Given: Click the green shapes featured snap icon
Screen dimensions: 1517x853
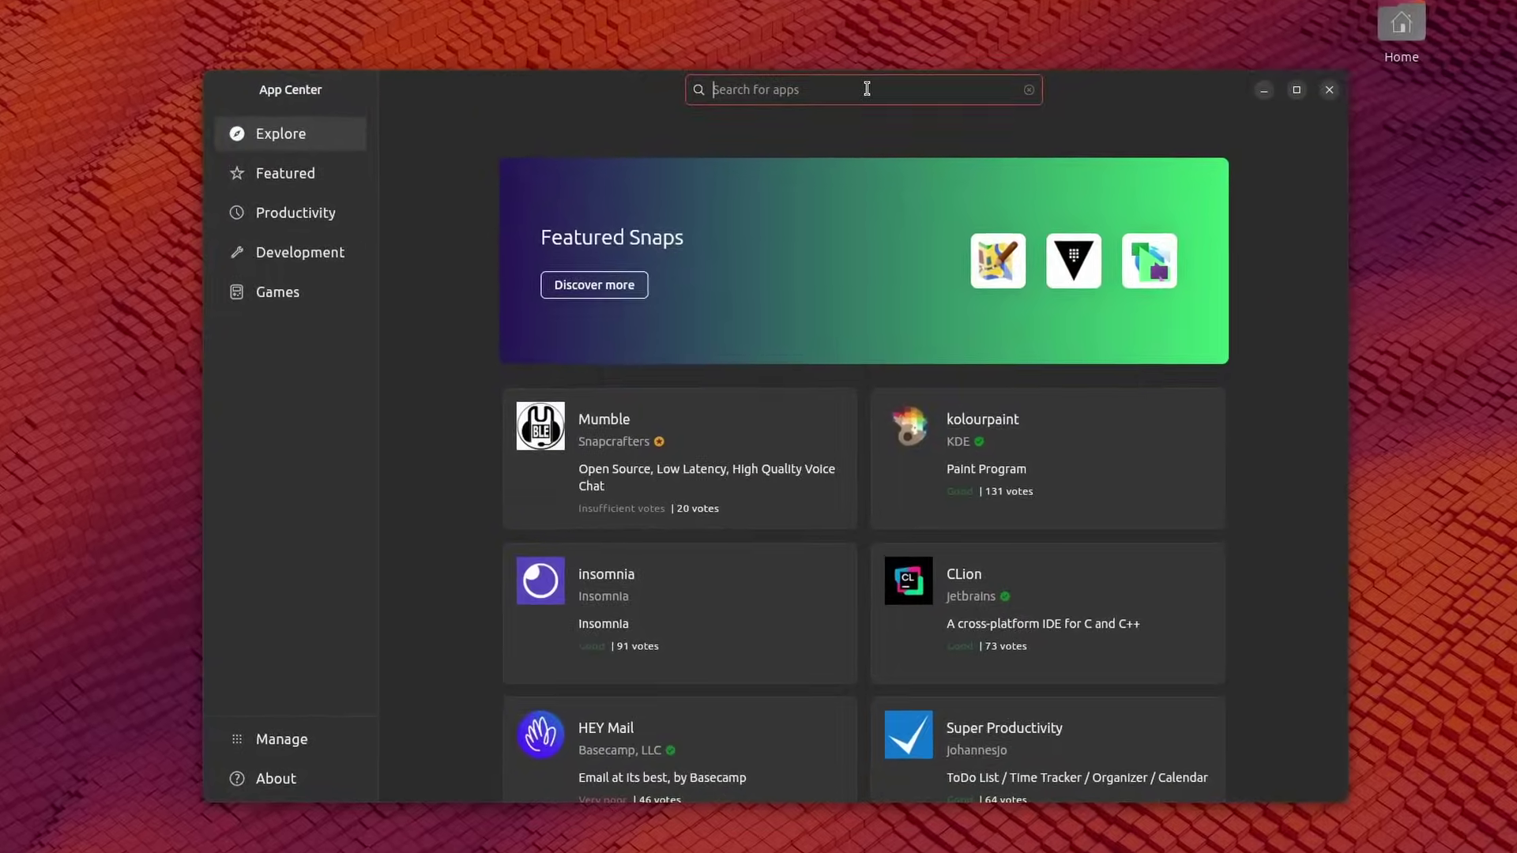Looking at the screenshot, I should point(1149,261).
